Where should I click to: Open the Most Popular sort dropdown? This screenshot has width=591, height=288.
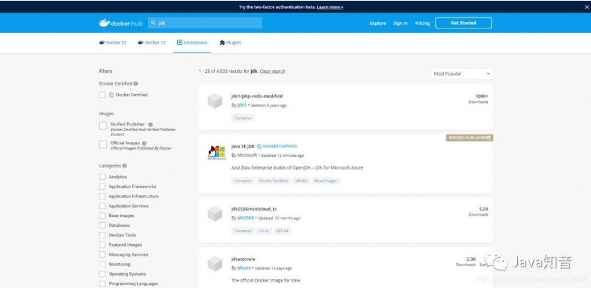(x=462, y=74)
